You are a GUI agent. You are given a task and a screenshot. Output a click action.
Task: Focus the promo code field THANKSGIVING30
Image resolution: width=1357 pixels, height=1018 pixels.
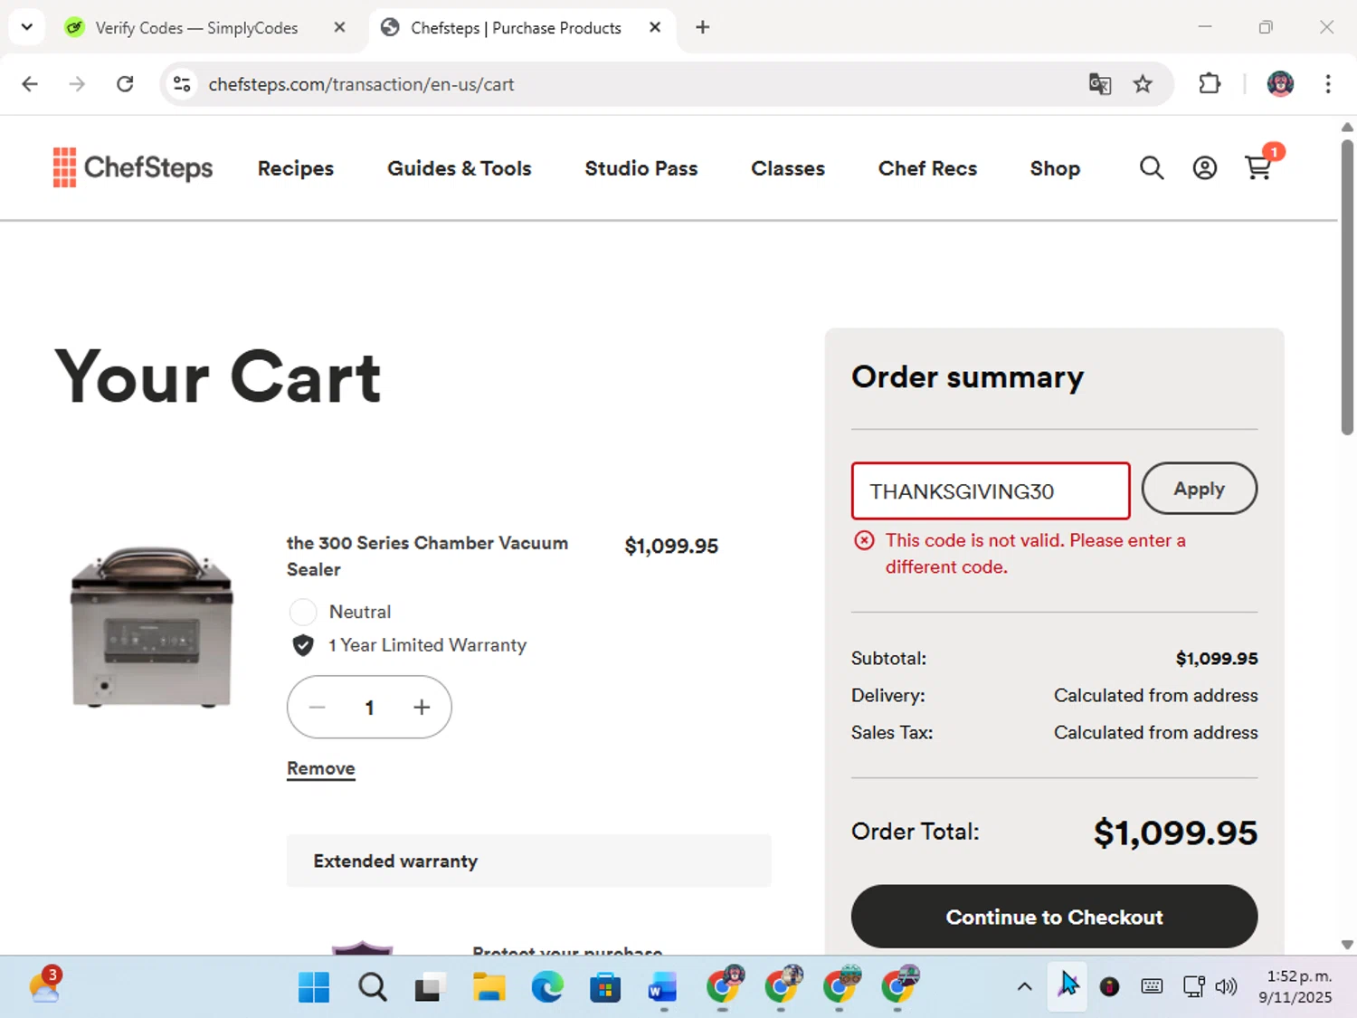tap(991, 491)
